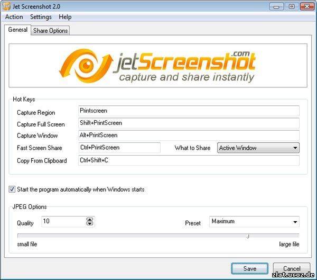Open the Preset dropdown
Image resolution: width=317 pixels, height=280 pixels.
coord(254,221)
